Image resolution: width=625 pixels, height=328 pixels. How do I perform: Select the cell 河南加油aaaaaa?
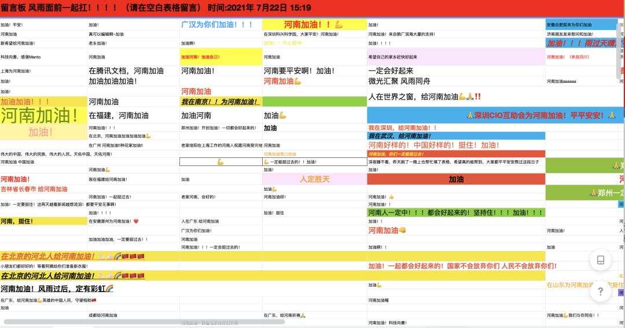[582, 82]
